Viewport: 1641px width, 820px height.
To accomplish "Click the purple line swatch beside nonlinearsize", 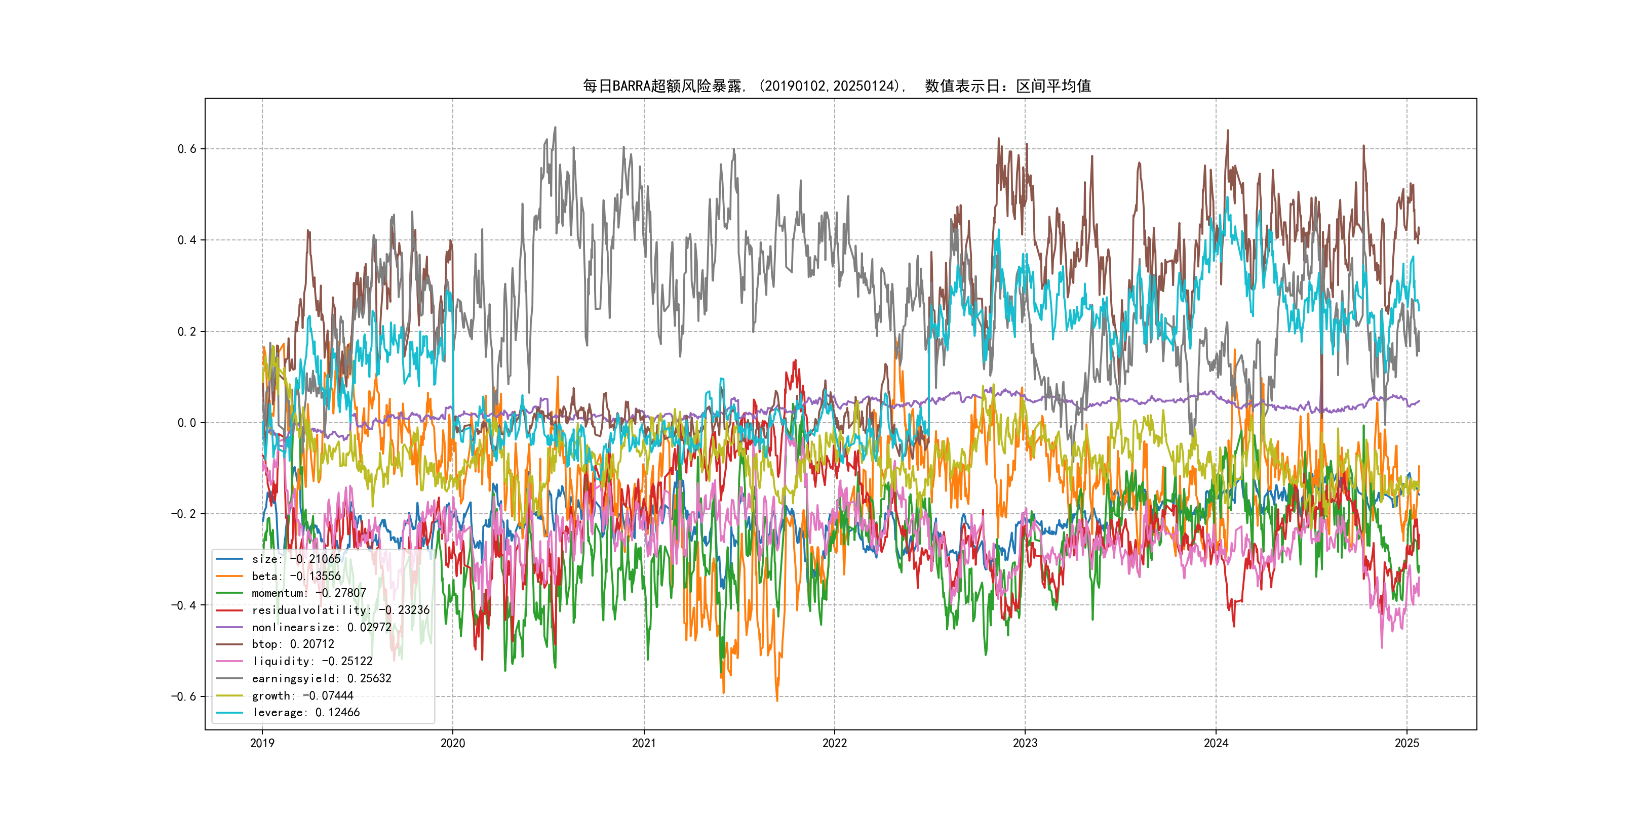I will tap(229, 627).
